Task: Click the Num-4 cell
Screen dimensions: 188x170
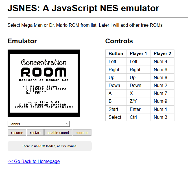Action: [162, 62]
